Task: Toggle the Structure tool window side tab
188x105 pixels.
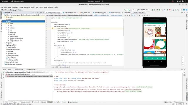Action: 1,76
